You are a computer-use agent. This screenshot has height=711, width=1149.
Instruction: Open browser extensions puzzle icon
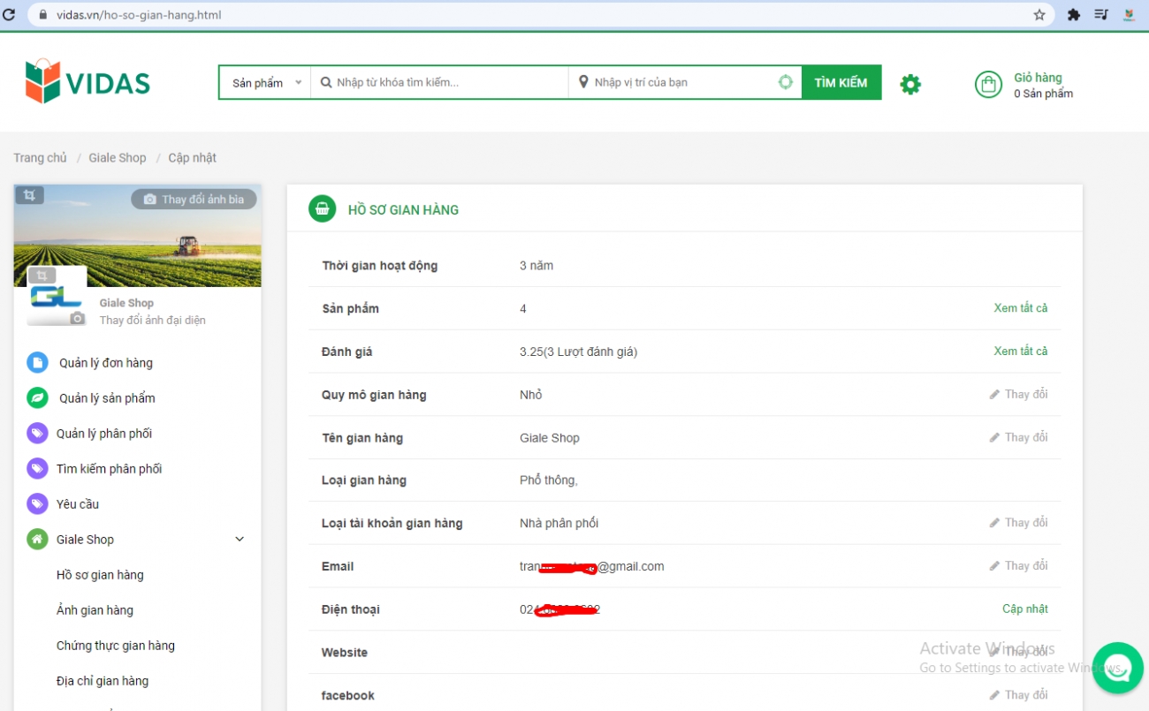click(x=1074, y=15)
